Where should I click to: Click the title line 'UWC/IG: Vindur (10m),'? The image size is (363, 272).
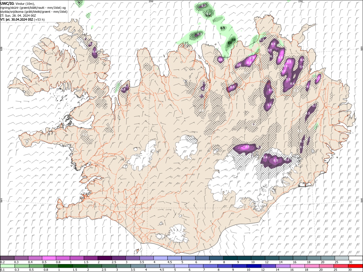point(18,3)
